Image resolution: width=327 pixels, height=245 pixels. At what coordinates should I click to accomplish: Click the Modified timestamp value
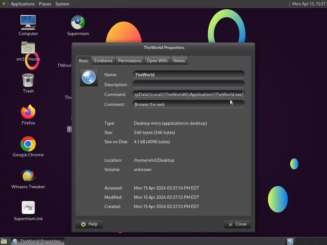click(x=166, y=197)
